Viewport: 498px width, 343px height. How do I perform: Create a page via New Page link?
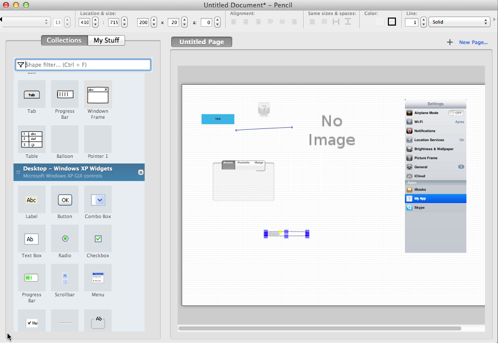tap(473, 42)
